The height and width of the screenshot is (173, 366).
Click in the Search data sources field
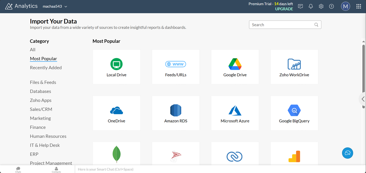click(x=285, y=25)
